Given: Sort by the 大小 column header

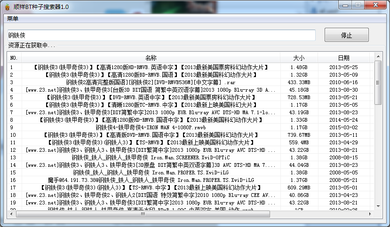Looking at the screenshot, I should 299,58.
